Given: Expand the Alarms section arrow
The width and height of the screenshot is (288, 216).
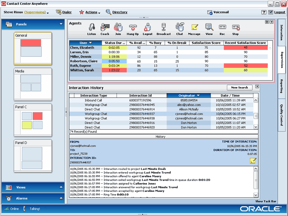Looking at the screenshot, I should tap(61, 198).
